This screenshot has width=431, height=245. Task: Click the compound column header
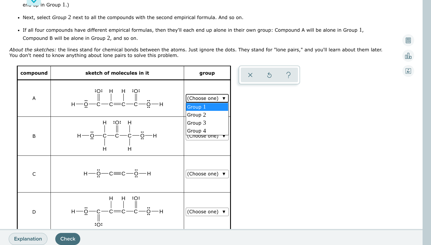[34, 73]
